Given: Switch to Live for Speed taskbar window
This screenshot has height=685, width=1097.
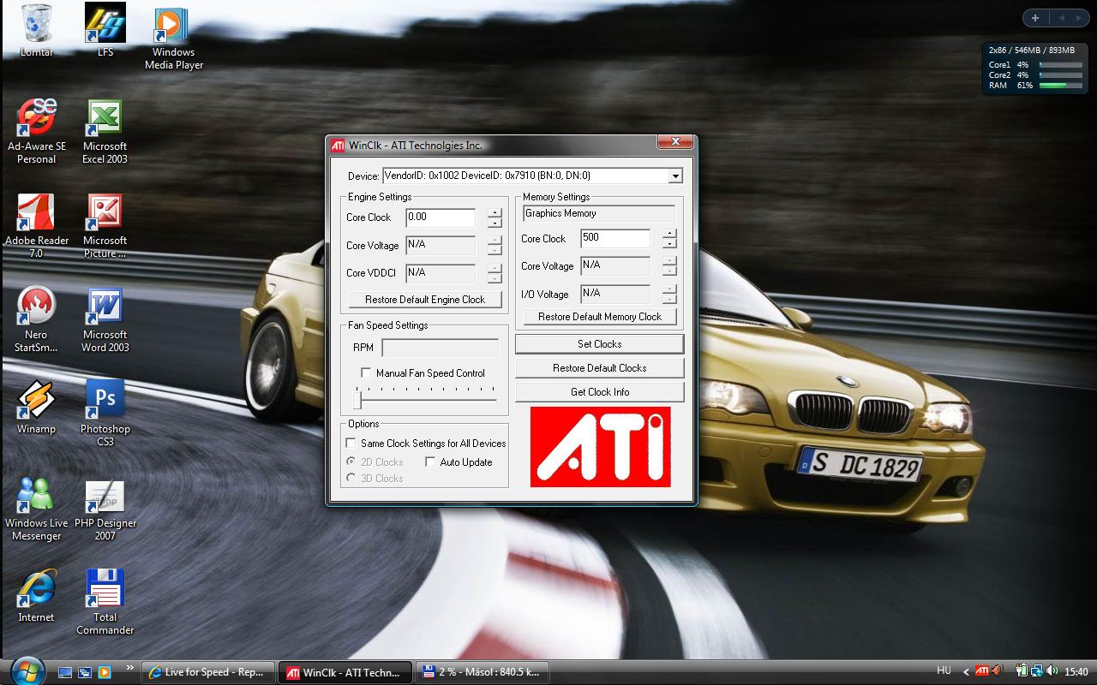Looking at the screenshot, I should (208, 672).
